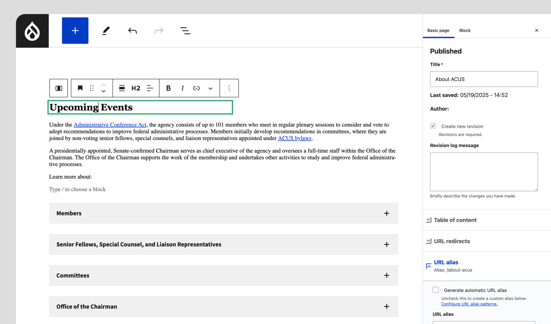This screenshot has height=324, width=551.
Task: Expand the Members accordion
Action: pos(223,213)
